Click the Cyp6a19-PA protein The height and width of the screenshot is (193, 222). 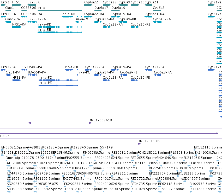point(115,70)
